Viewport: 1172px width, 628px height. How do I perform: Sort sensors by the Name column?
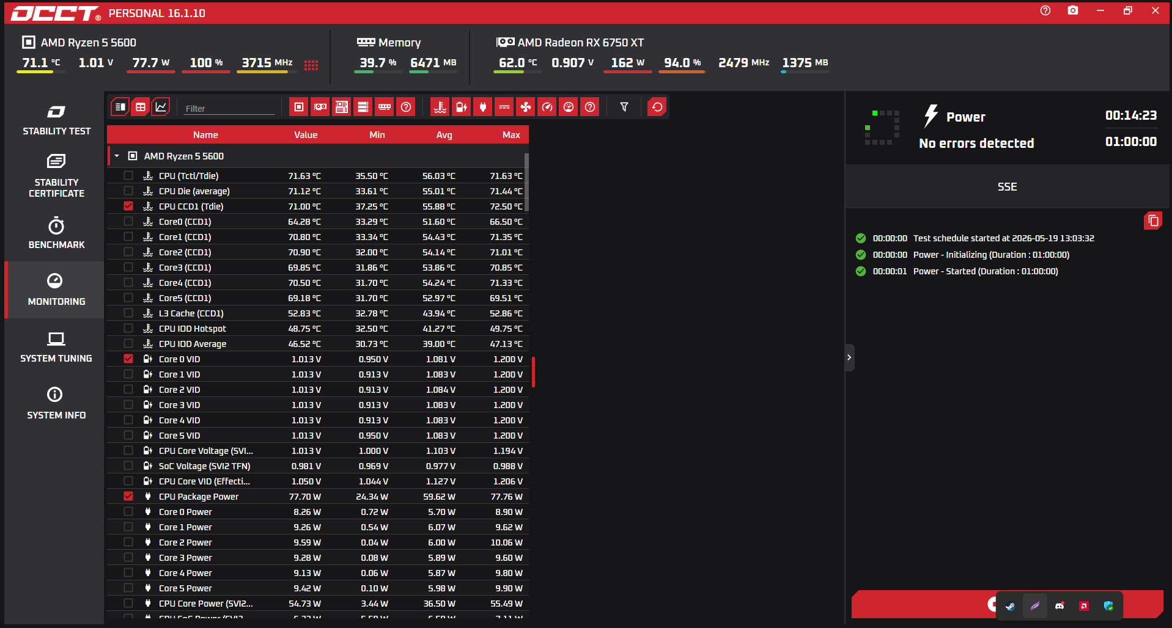click(x=205, y=135)
